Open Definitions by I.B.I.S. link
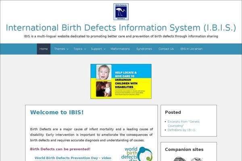This screenshot has width=242, height=161. point(181,130)
